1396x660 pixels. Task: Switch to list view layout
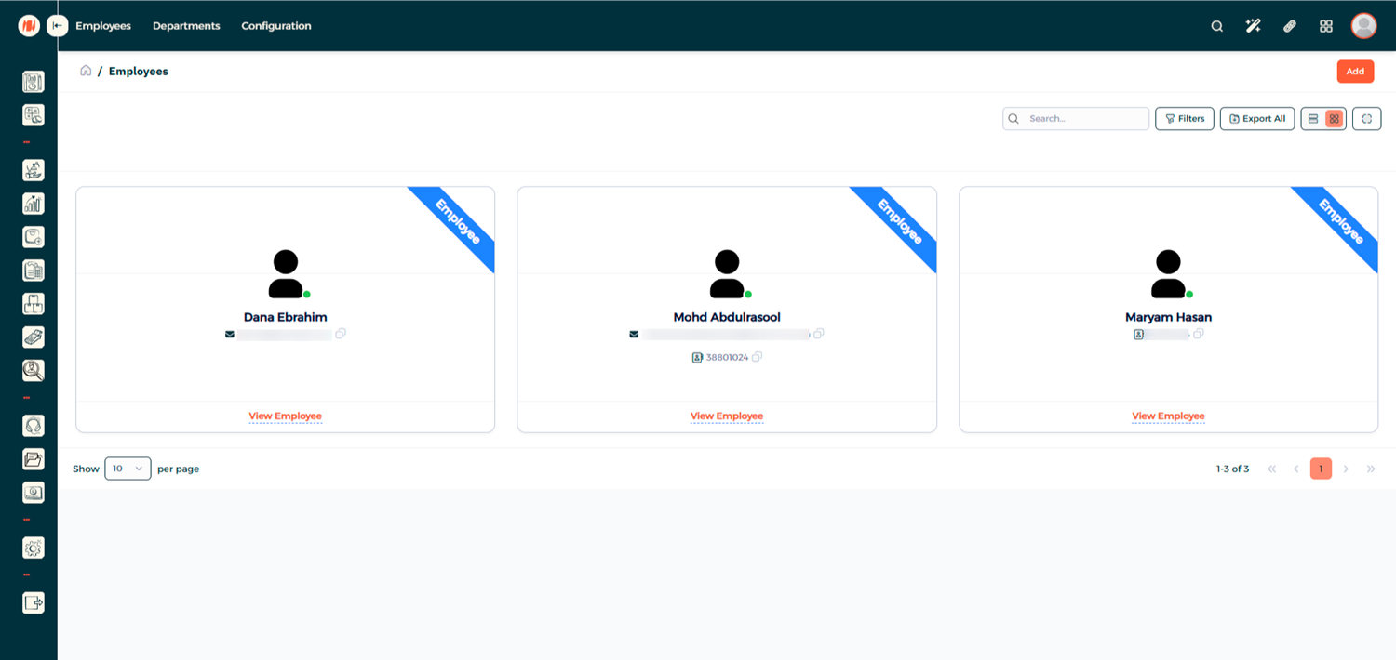coord(1313,119)
